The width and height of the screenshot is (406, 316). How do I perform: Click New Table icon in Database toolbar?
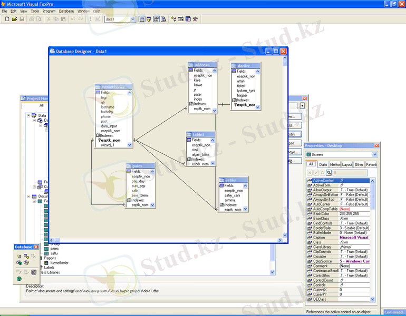18,255
